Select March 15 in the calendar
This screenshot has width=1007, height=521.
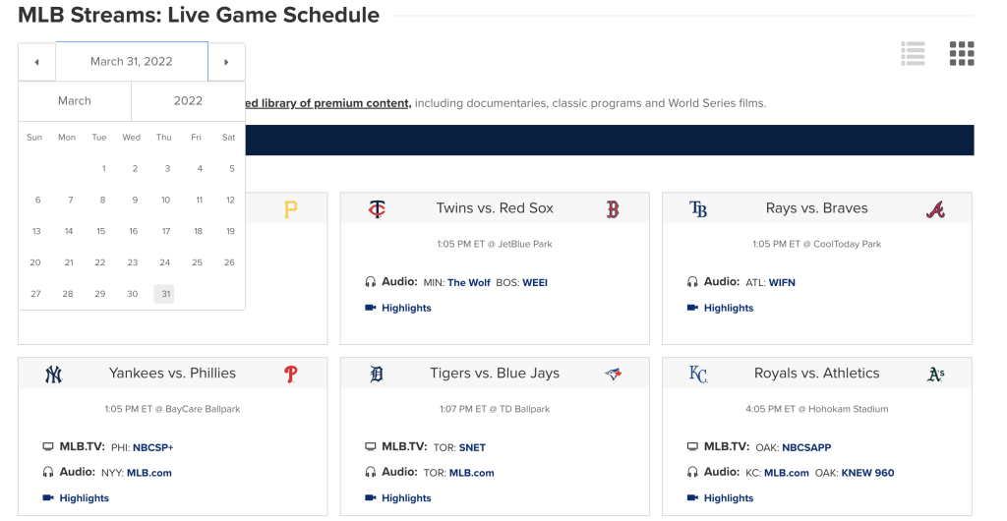[x=100, y=231]
